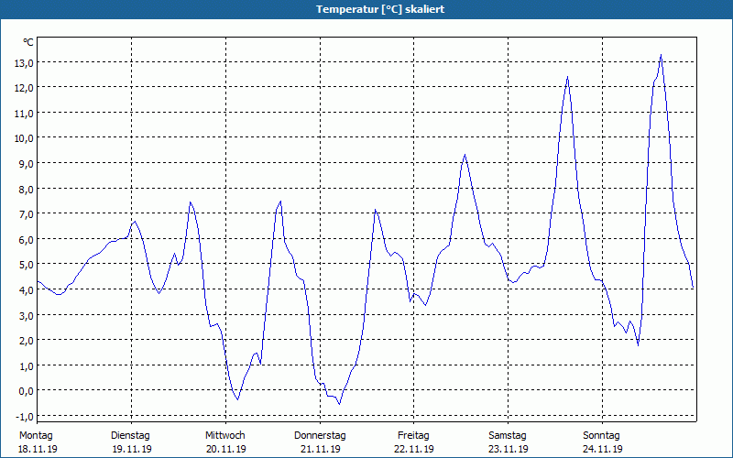
Task: Click the Samstag day label
Action: click(x=508, y=435)
